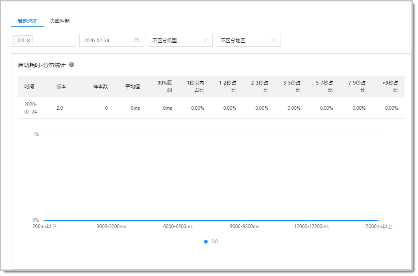Click the 2020-02-24 date field
418x276 pixels.
pos(112,40)
